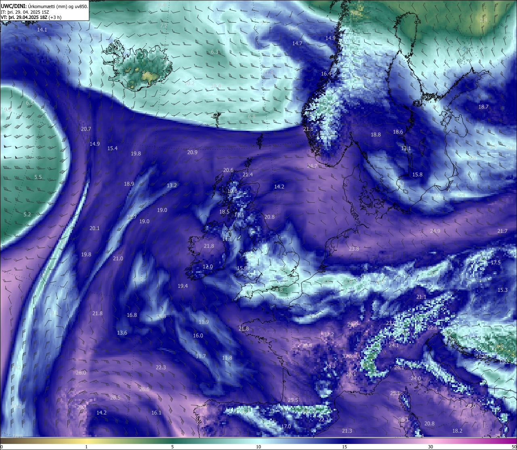Click the 17.0 value label
The image size is (517, 450).
[286, 427]
